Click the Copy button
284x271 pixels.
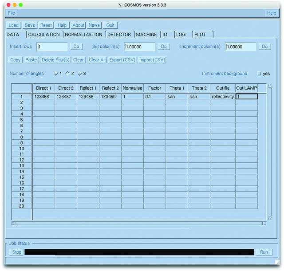16,60
